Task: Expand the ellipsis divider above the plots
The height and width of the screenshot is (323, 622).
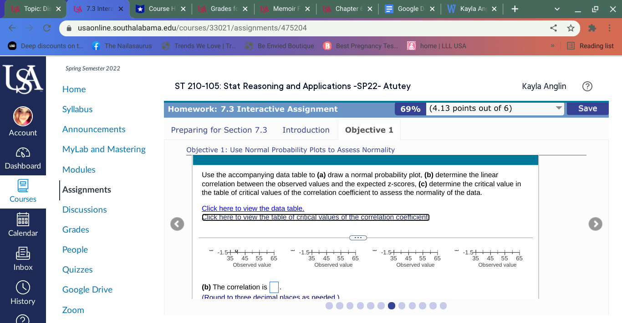Action: click(x=358, y=237)
